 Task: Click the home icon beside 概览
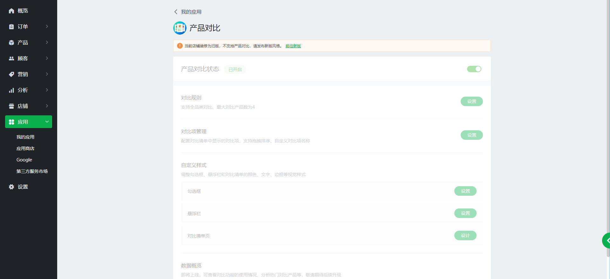click(11, 11)
